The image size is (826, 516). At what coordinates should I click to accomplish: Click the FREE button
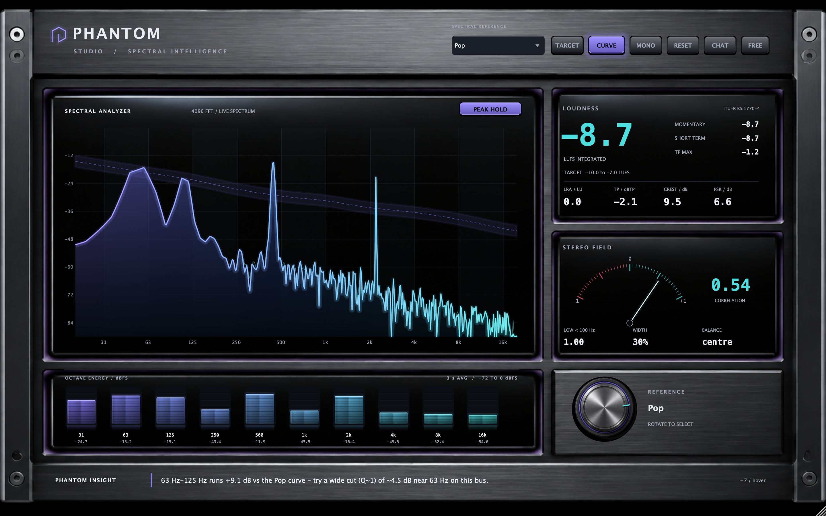(755, 45)
